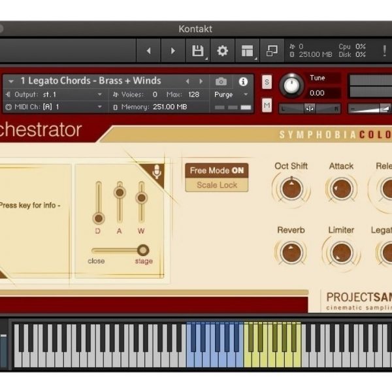Click the Voices note icon
This screenshot has width=392, height=392.
(x=115, y=95)
